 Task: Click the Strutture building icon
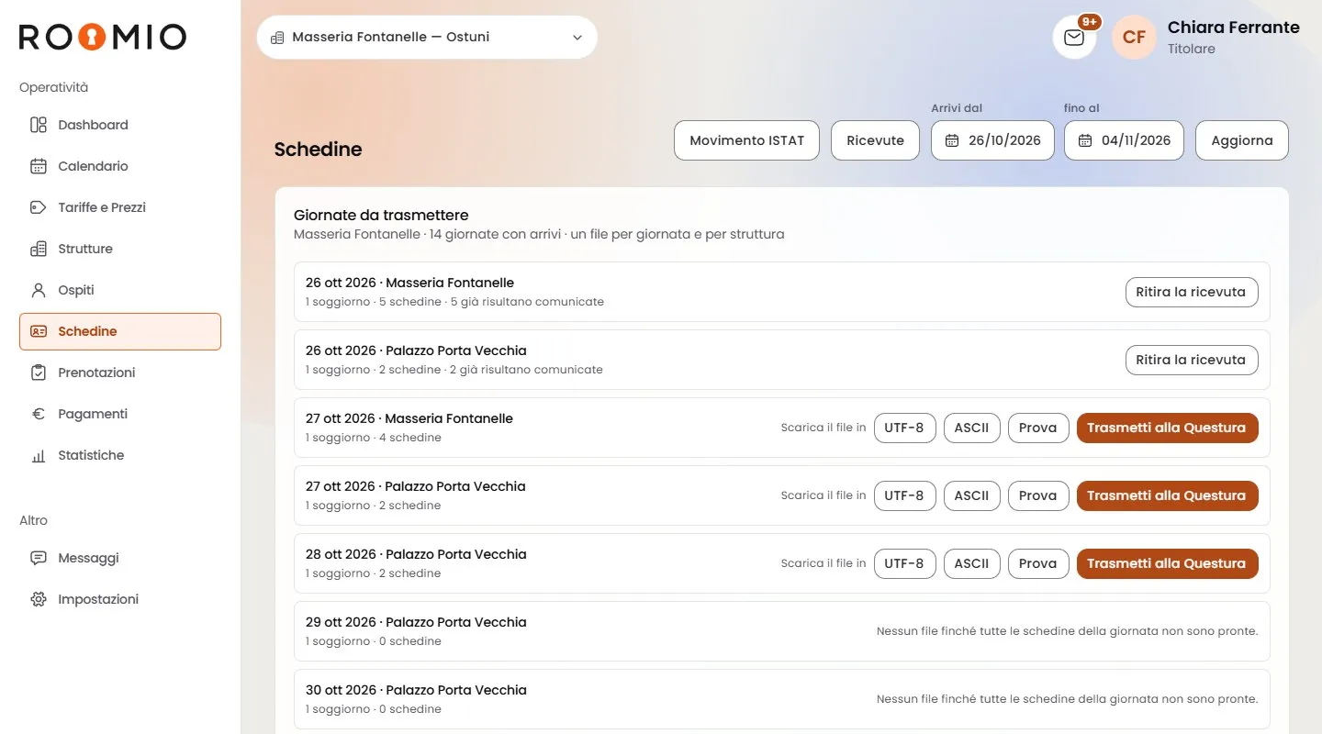click(39, 249)
